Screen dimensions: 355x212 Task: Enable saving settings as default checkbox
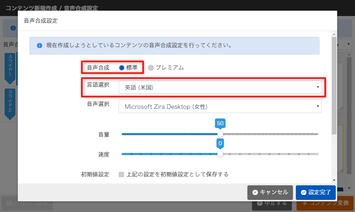point(121,174)
